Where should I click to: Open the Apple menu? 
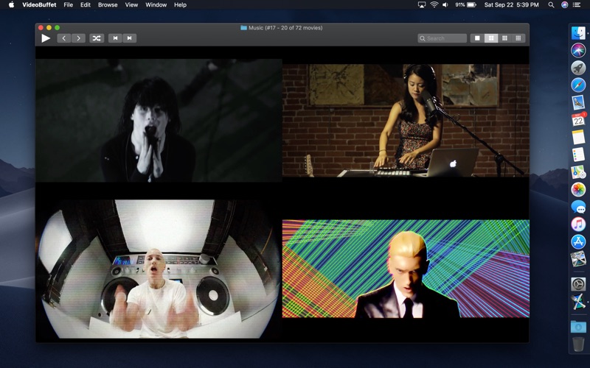coord(11,5)
